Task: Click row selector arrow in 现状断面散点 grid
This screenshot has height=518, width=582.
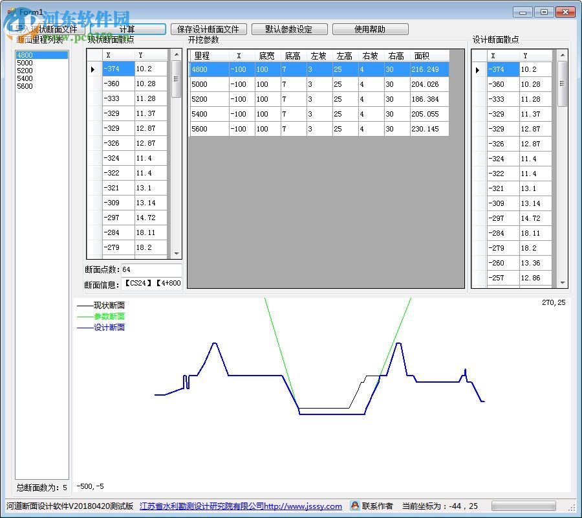Action: pyautogui.click(x=93, y=69)
